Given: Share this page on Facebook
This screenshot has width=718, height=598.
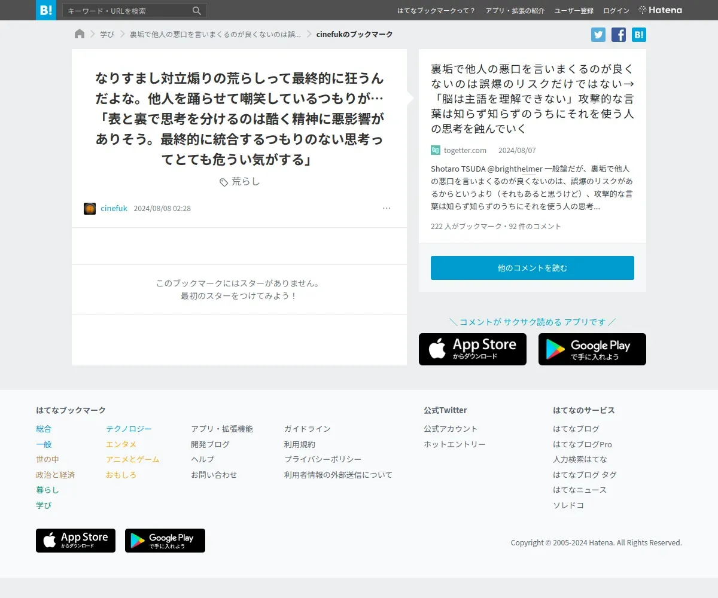Looking at the screenshot, I should [x=619, y=35].
